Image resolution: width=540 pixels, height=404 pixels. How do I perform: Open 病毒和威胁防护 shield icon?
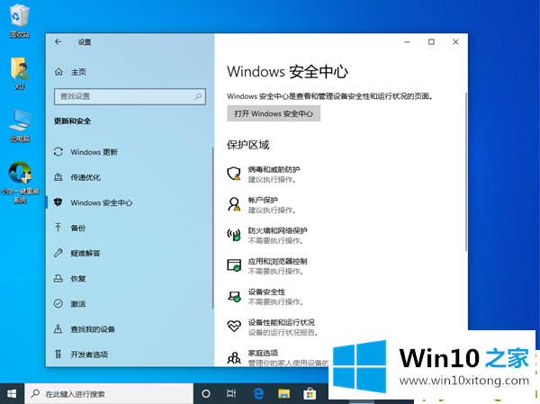point(234,174)
